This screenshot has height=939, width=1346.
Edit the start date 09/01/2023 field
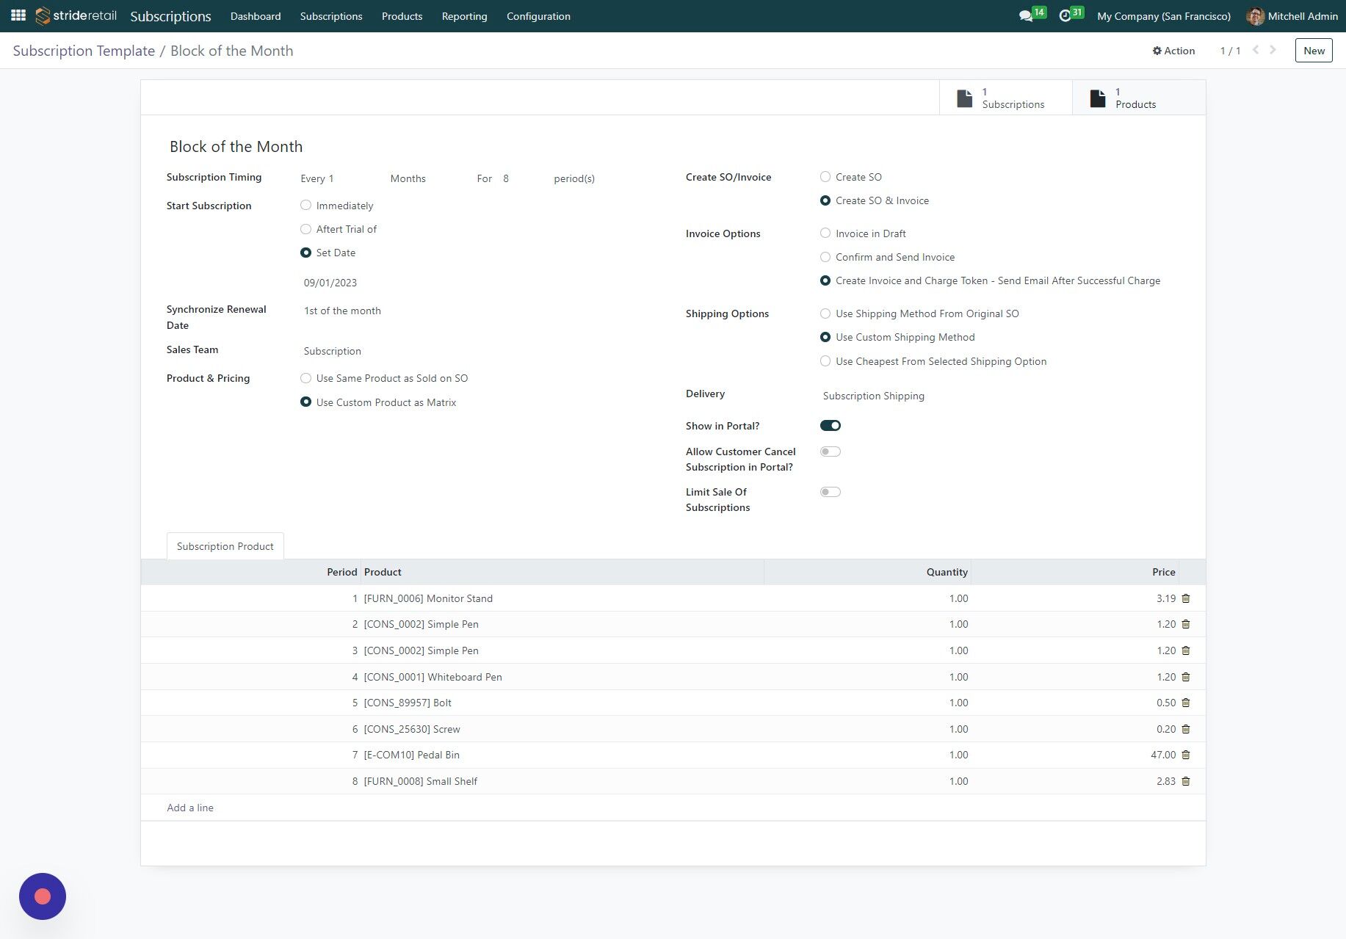[330, 283]
